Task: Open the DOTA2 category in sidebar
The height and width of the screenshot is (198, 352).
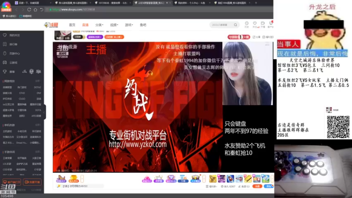Action: pos(37,87)
